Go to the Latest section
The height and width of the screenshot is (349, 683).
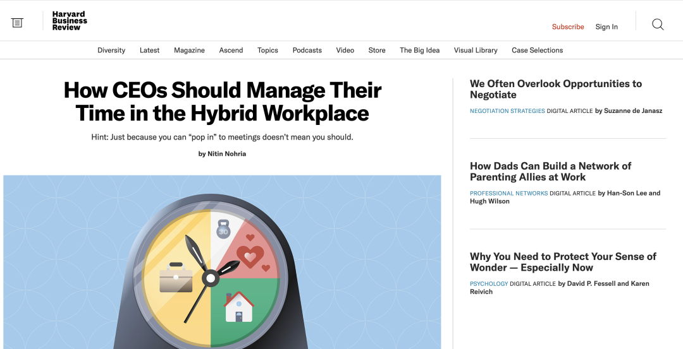[x=149, y=50]
